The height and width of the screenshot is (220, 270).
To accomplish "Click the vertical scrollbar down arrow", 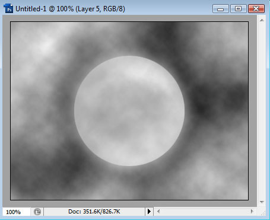I will [x=262, y=202].
